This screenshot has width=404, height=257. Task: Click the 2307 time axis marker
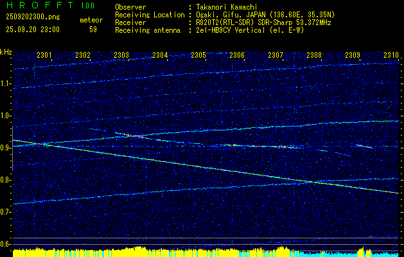(x=276, y=55)
